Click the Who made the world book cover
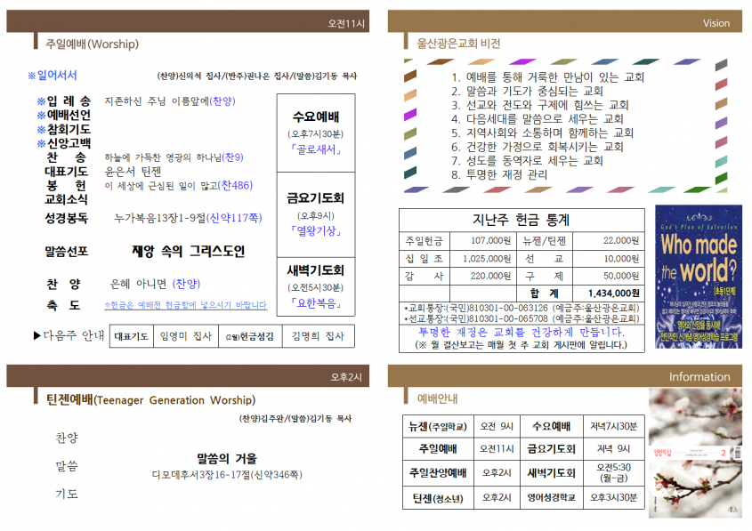The width and height of the screenshot is (752, 531). point(699,277)
